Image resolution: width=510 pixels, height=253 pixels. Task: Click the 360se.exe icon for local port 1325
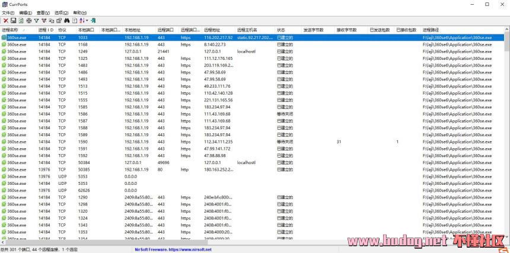point(4,59)
